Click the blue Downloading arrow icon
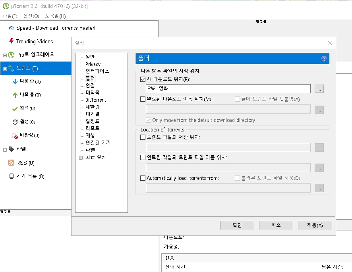This screenshot has height=272, width=352. pyautogui.click(x=15, y=81)
